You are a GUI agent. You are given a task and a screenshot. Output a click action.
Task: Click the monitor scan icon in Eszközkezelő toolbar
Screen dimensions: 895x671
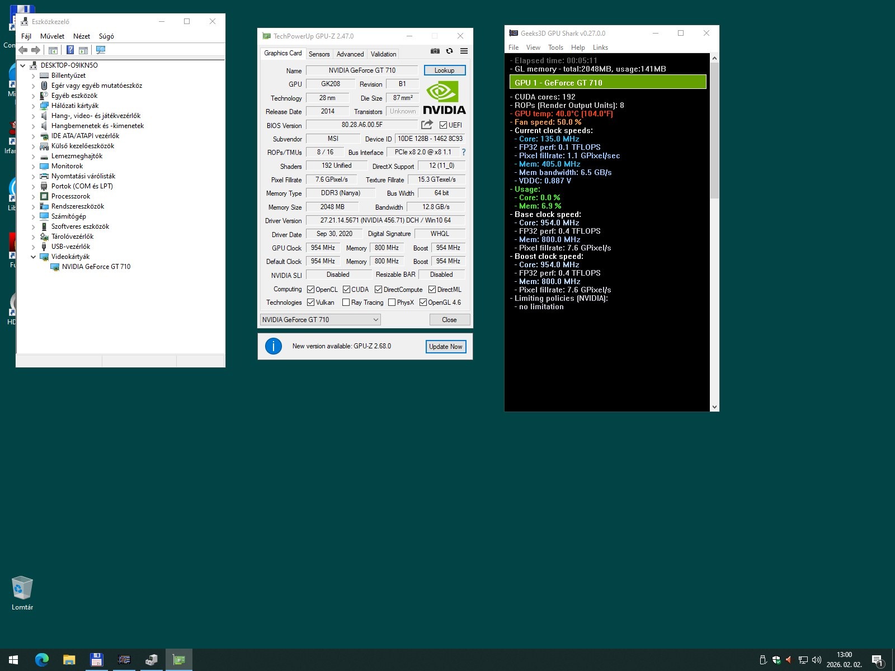pyautogui.click(x=101, y=50)
